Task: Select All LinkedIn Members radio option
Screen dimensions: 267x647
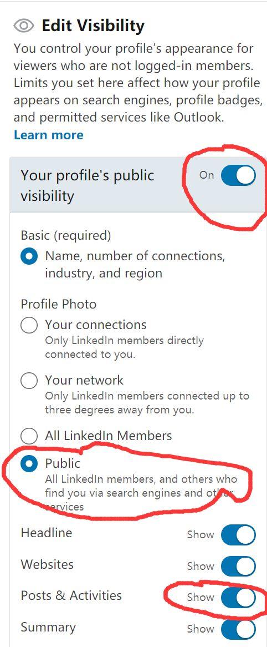Action: pyautogui.click(x=29, y=436)
